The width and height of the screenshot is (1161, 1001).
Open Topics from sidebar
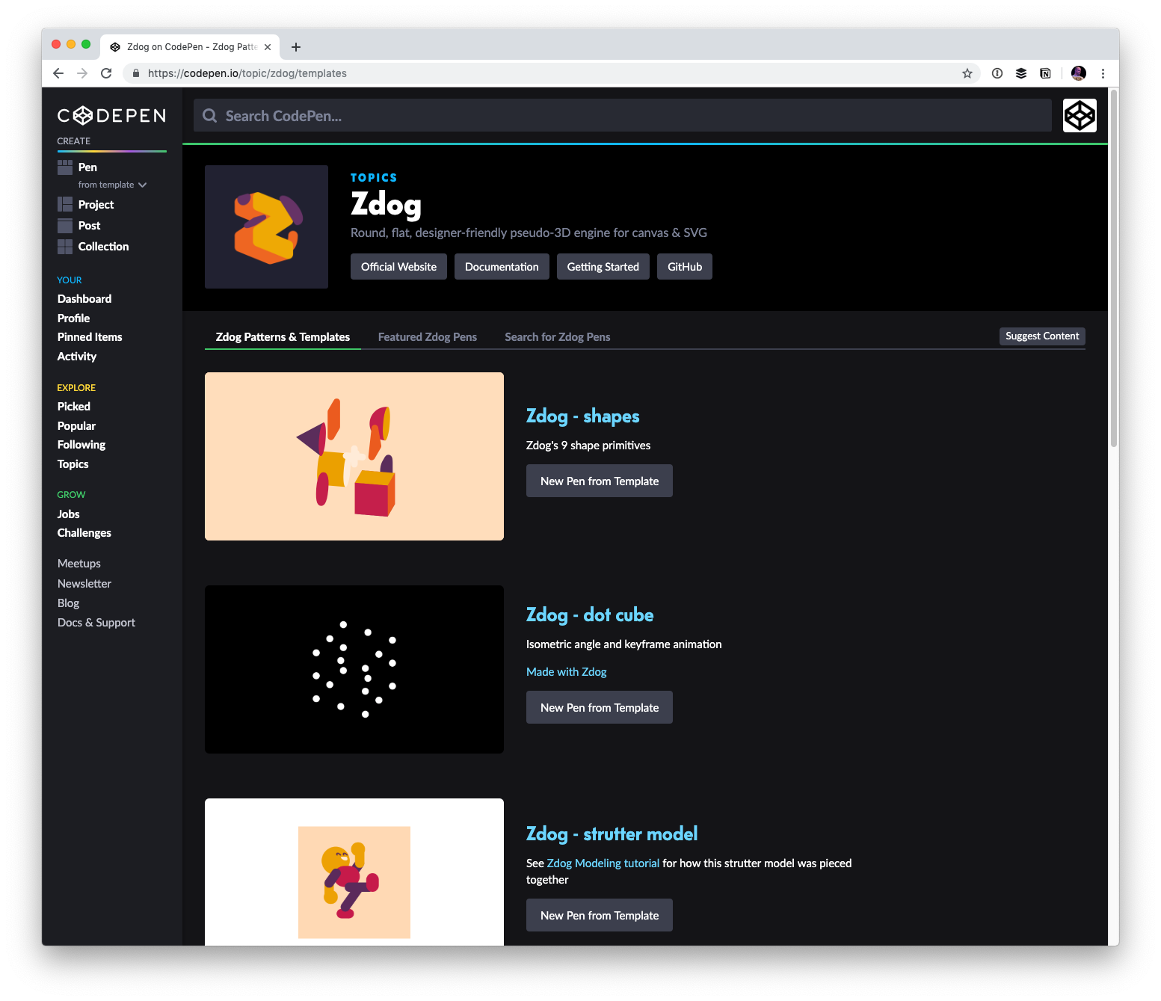tap(73, 464)
